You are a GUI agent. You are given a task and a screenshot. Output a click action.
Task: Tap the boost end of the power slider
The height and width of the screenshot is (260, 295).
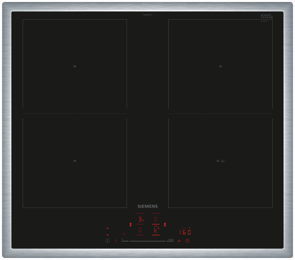tap(170, 240)
